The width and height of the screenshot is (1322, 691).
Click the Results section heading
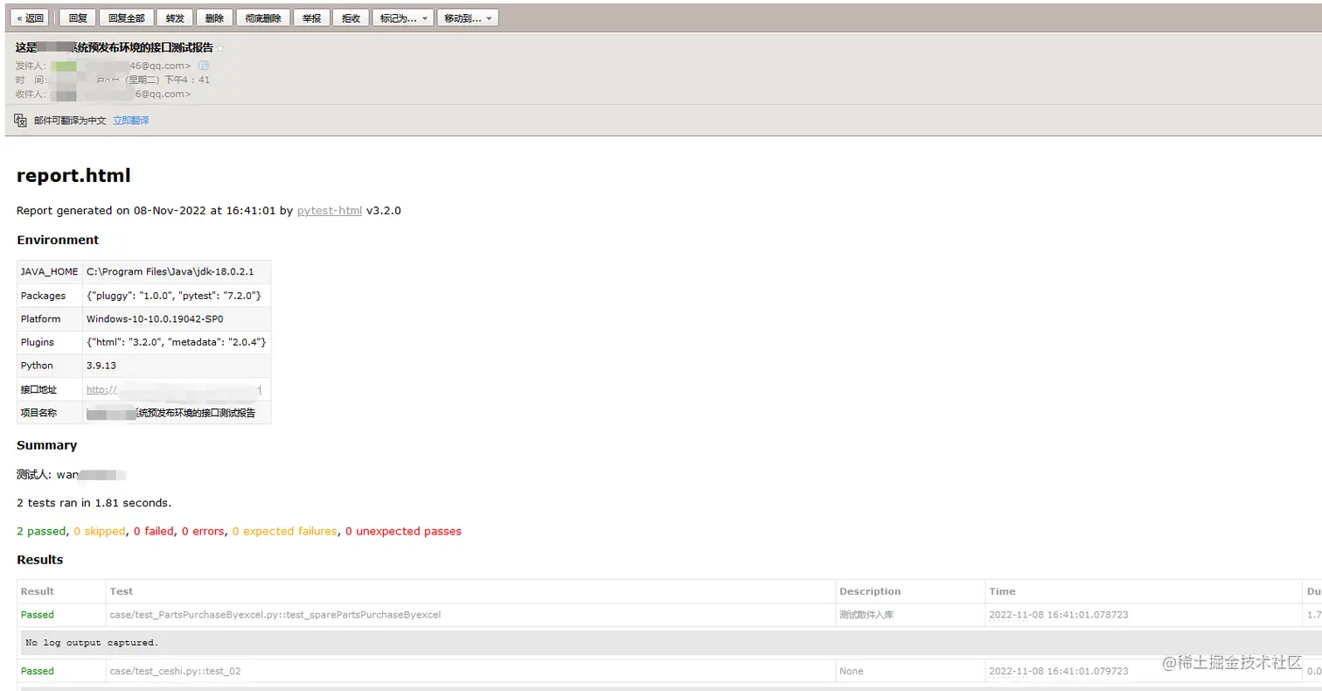click(x=40, y=560)
